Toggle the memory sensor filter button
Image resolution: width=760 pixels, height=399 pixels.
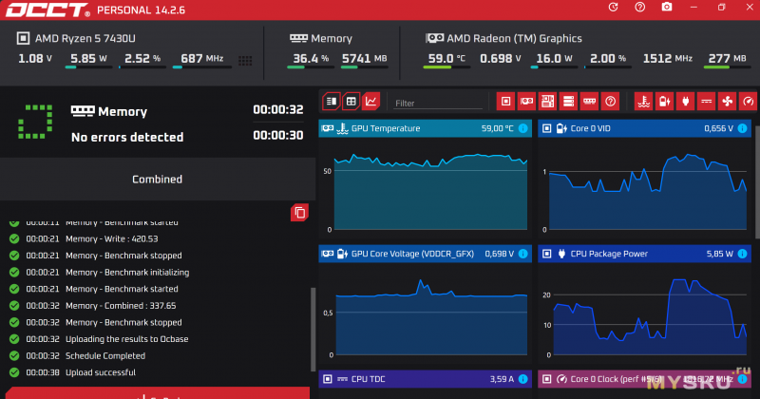(589, 101)
